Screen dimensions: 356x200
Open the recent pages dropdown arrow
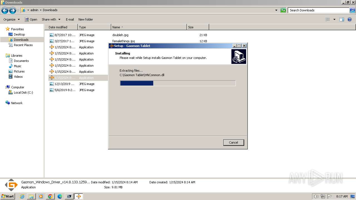(18, 11)
